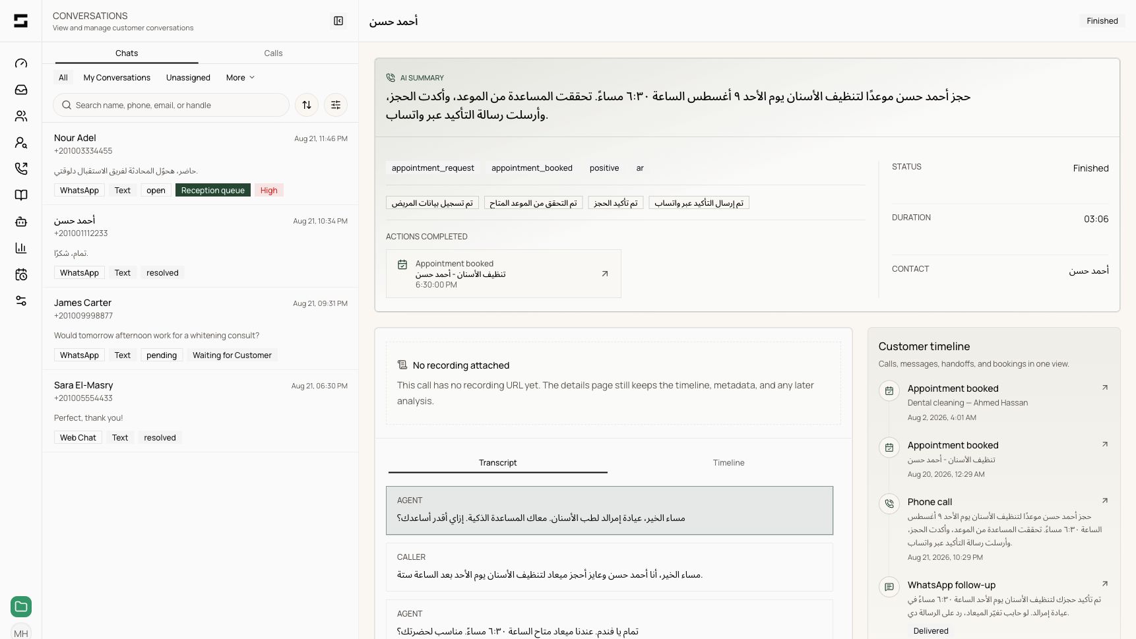Image resolution: width=1136 pixels, height=639 pixels.
Task: Open conversation filter options button
Action: coord(336,105)
